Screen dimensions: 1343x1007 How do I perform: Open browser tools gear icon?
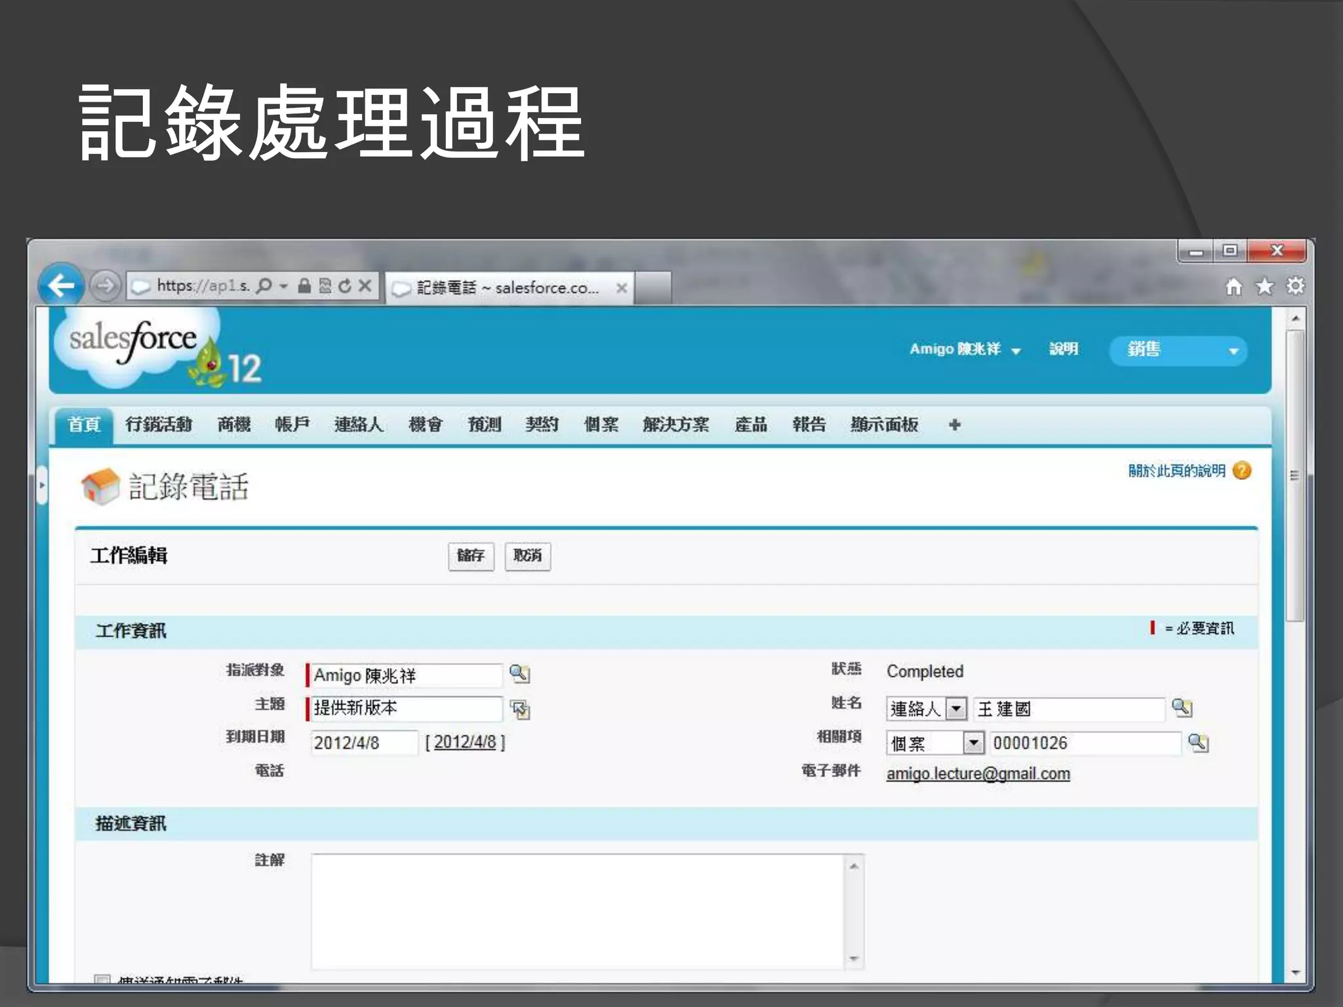tap(1295, 286)
